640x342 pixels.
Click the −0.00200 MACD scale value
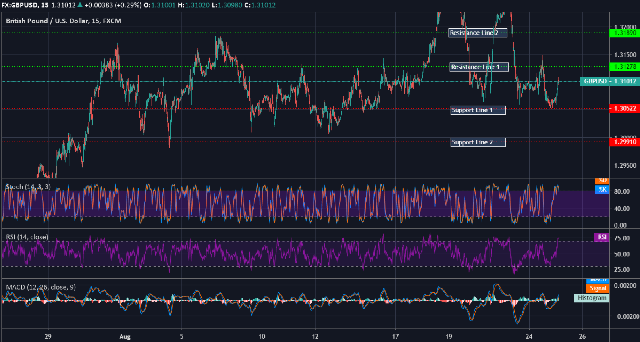(627, 317)
